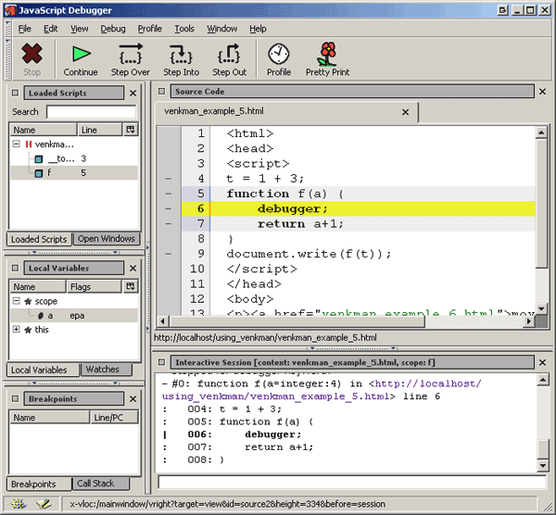The height and width of the screenshot is (515, 556).
Task: Click the JavaScript Debugger title icon
Action: [10, 10]
